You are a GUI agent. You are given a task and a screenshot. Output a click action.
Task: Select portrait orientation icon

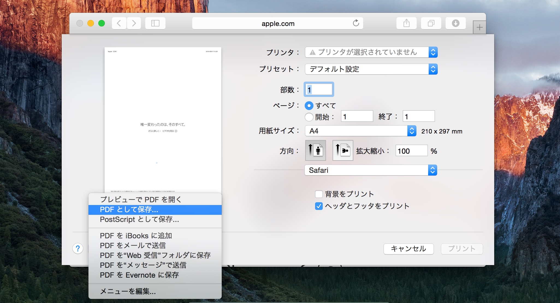pyautogui.click(x=315, y=150)
